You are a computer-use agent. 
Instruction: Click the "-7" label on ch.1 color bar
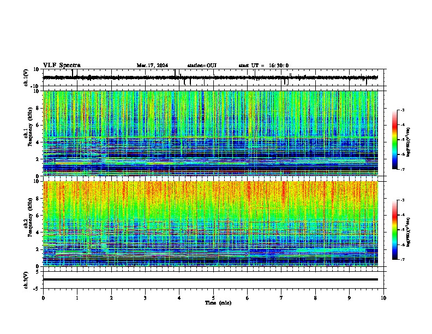403,169
